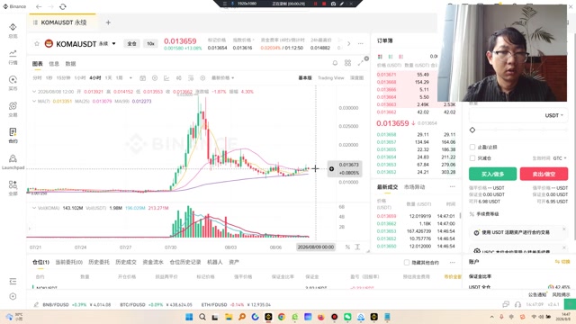Tick the 止盈/止损 checkbox
This screenshot has width=576, height=324.
pyautogui.click(x=472, y=147)
